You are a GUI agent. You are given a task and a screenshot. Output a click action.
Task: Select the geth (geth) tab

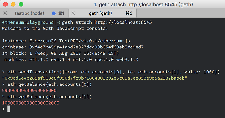(x=100, y=13)
